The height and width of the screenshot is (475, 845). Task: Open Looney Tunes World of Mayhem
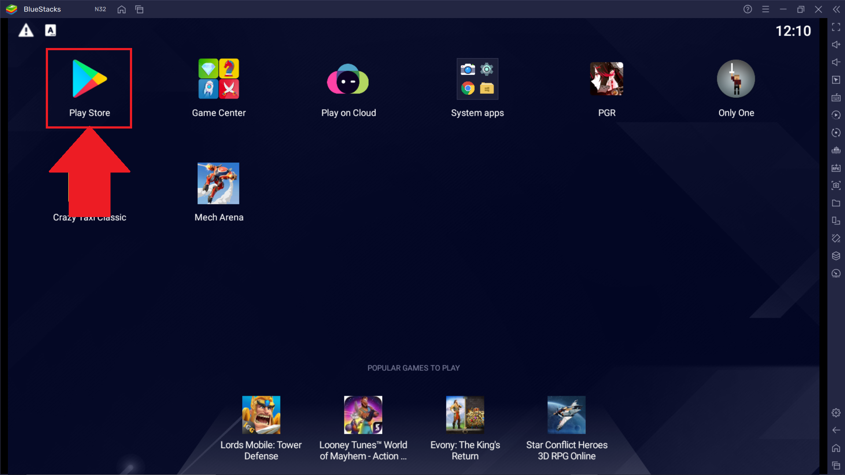click(x=363, y=428)
